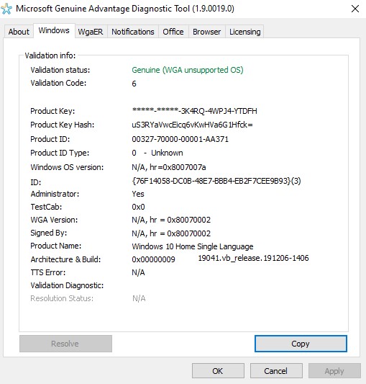Click the GUID value starting with 76F14058

pyautogui.click(x=216, y=182)
